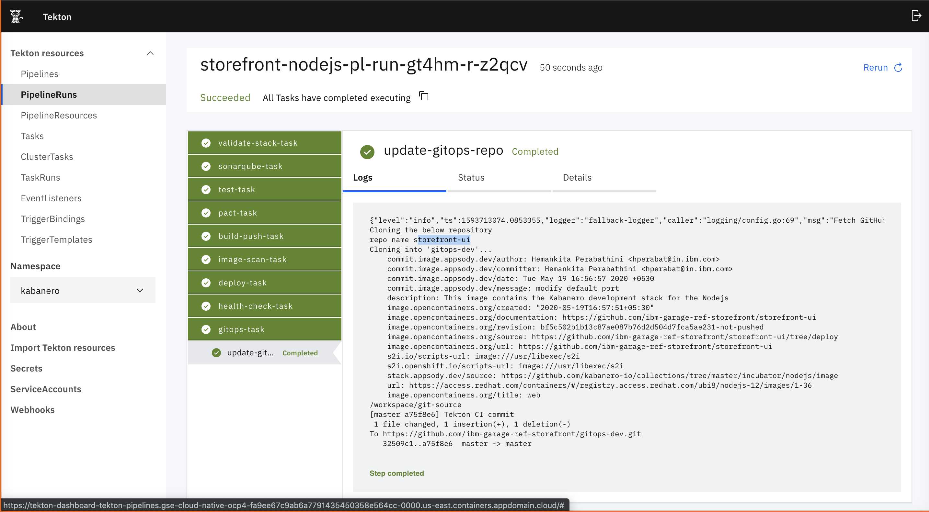Click the copy icon beside the status message
The width and height of the screenshot is (929, 512).
coord(424,96)
